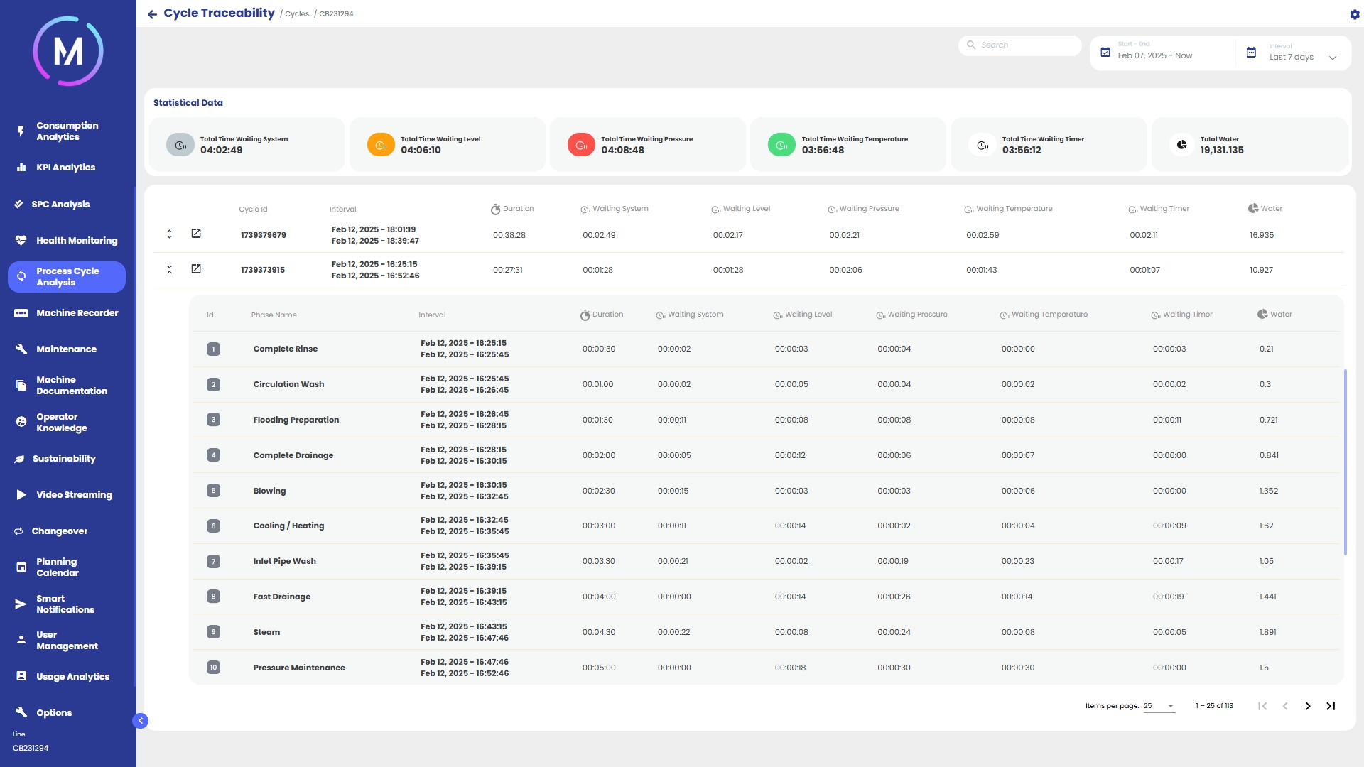Click the phase table vertical scrollbar
This screenshot has width=1364, height=767.
click(x=1345, y=462)
